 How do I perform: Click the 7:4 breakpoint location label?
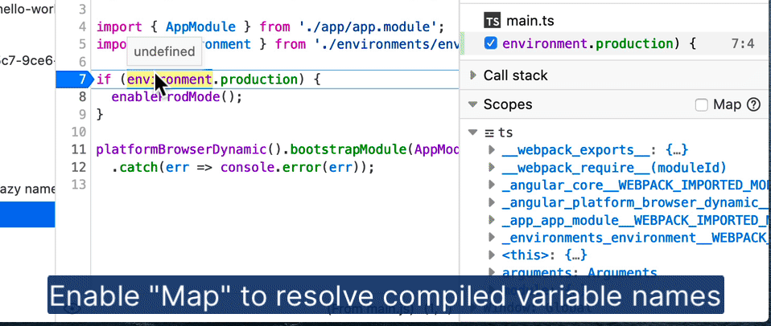click(x=743, y=43)
